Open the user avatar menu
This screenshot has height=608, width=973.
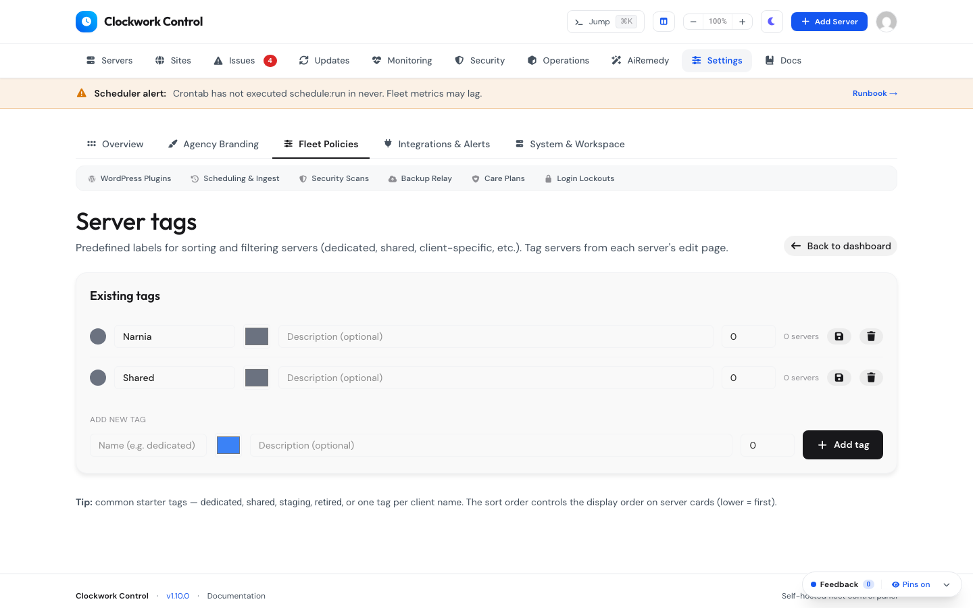(x=887, y=22)
